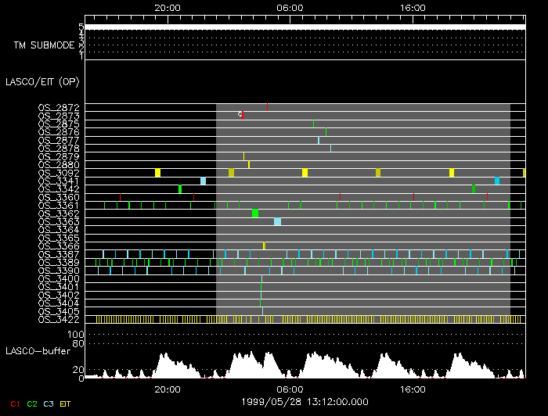The height and width of the screenshot is (416, 548).
Task: Select the green marker in the OS_2875 row
Action: (313, 124)
